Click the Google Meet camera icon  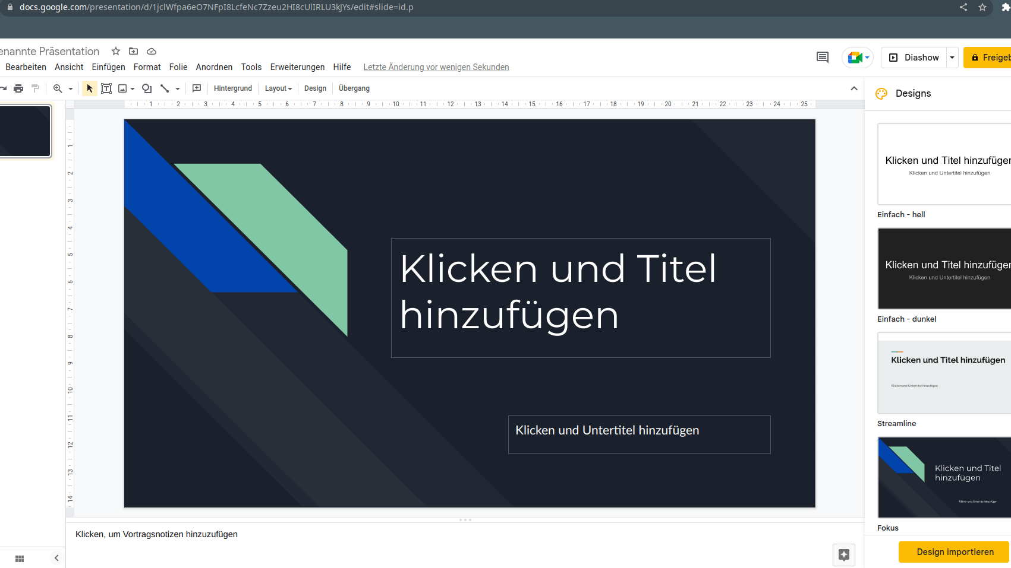coord(855,58)
